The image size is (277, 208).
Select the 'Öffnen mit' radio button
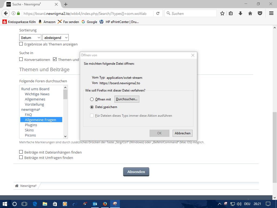[x=92, y=99]
